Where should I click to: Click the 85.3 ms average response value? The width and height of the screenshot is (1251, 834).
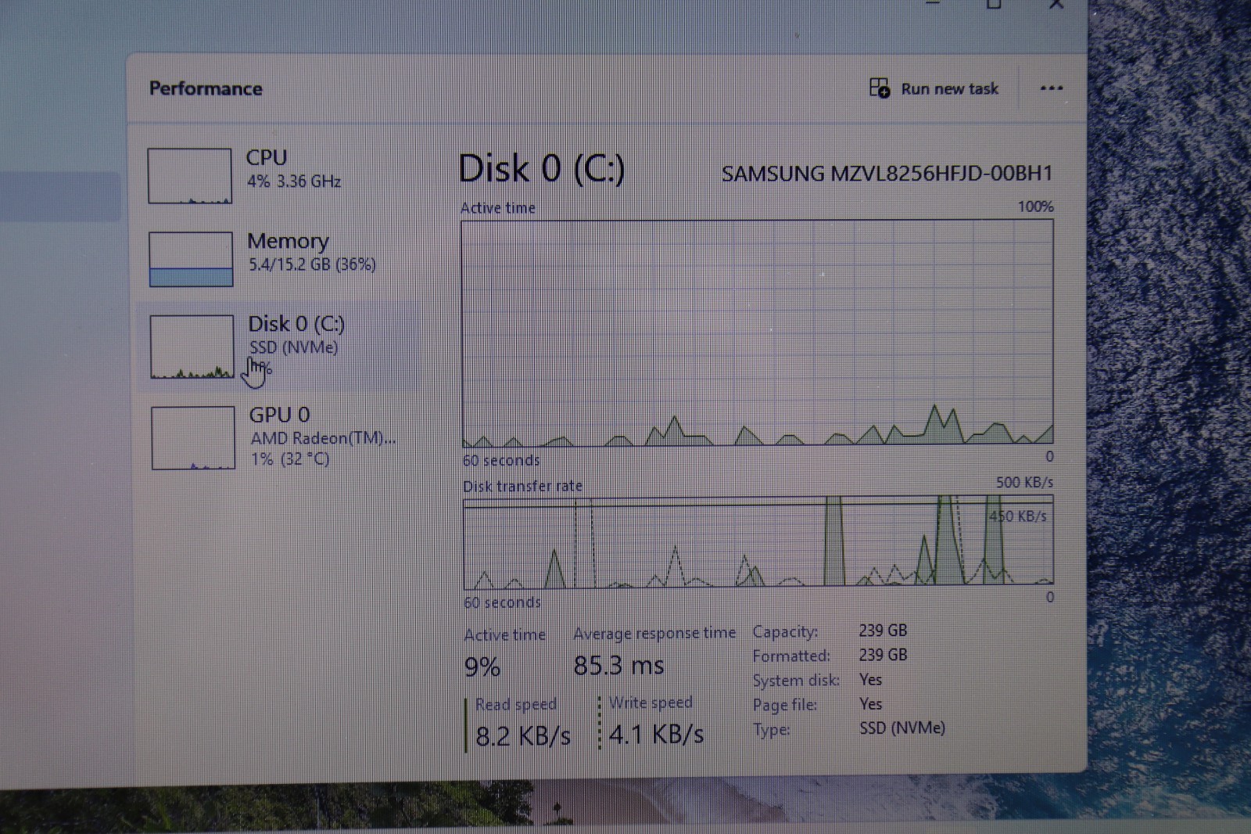pos(618,665)
